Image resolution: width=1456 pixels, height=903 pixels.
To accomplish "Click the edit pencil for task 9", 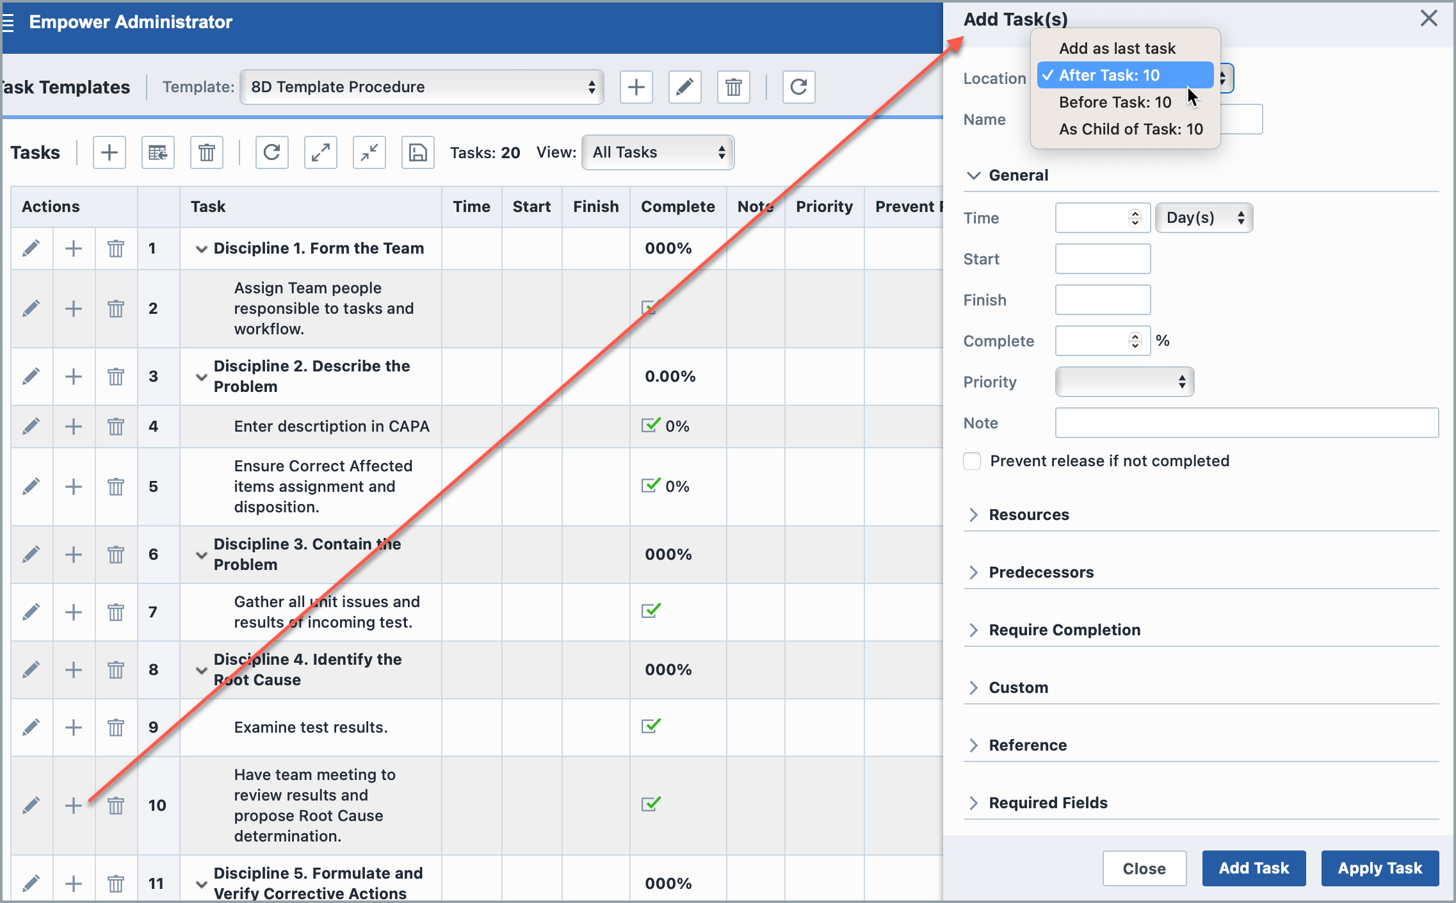I will (31, 728).
